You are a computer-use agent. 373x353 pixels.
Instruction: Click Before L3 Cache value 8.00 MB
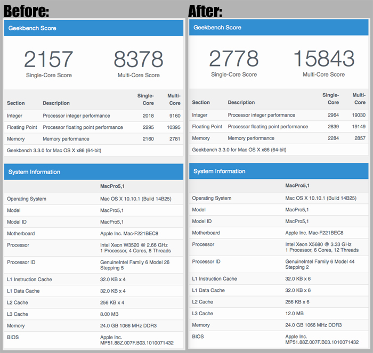coord(109,314)
